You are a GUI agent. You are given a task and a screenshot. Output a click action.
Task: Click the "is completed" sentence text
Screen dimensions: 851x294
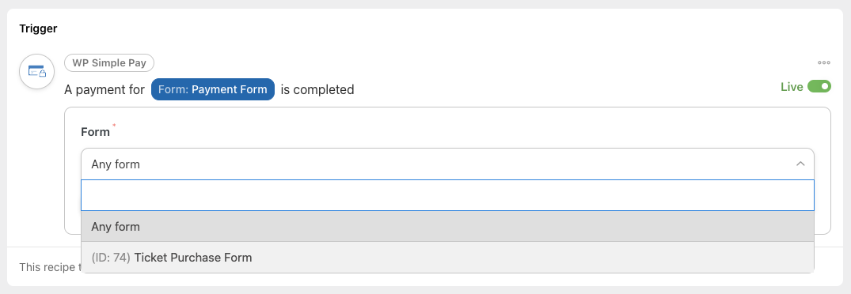tap(317, 89)
